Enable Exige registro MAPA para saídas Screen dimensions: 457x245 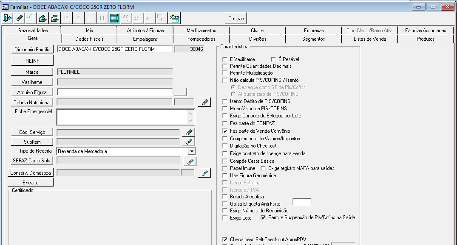pyautogui.click(x=263, y=168)
